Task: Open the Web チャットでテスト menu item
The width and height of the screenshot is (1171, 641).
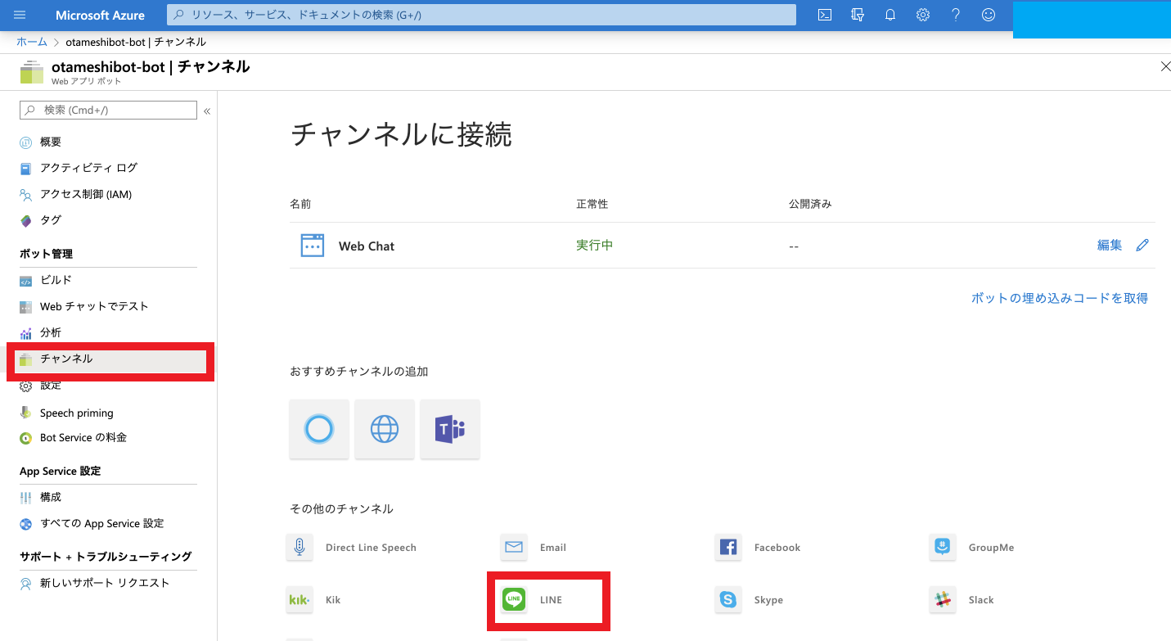Action: point(94,306)
